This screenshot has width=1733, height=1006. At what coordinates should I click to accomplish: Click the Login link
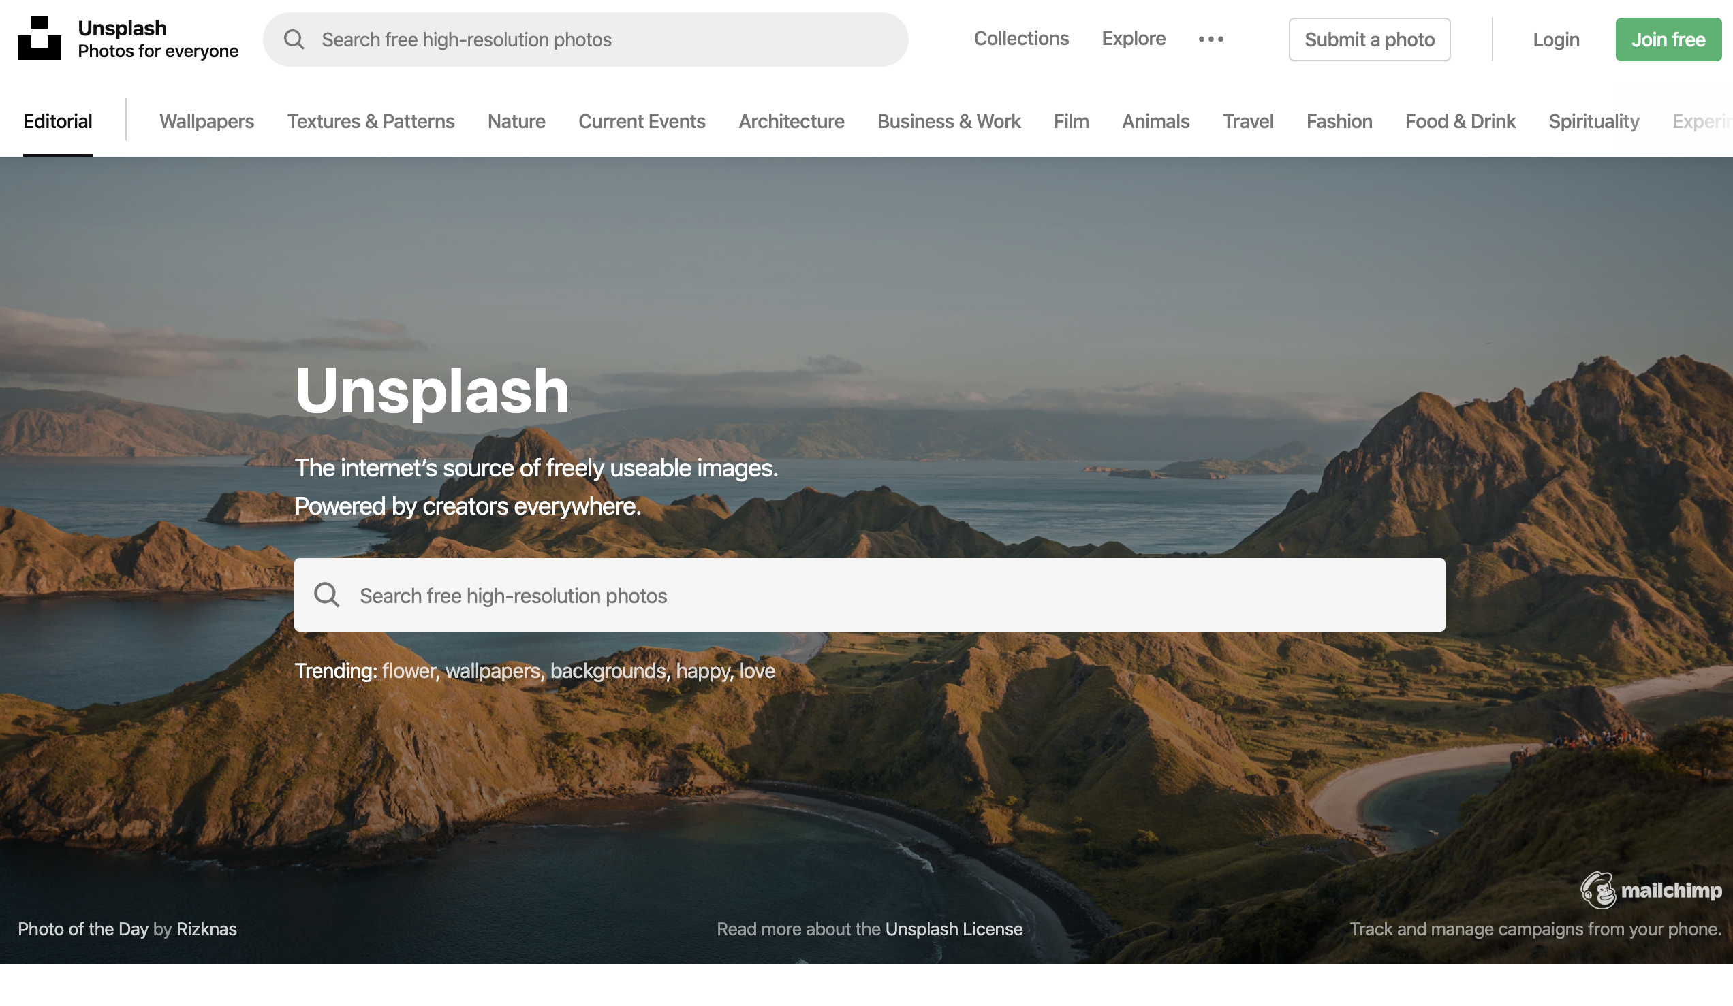point(1556,39)
